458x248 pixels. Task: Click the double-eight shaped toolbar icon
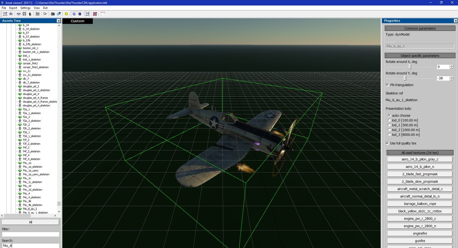(24, 14)
